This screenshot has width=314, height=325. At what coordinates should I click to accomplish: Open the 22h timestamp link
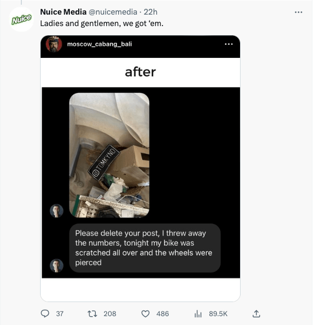[150, 12]
